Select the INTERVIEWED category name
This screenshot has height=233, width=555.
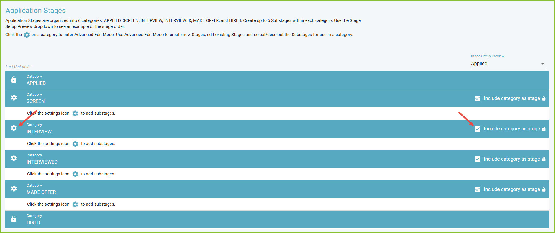coord(42,162)
